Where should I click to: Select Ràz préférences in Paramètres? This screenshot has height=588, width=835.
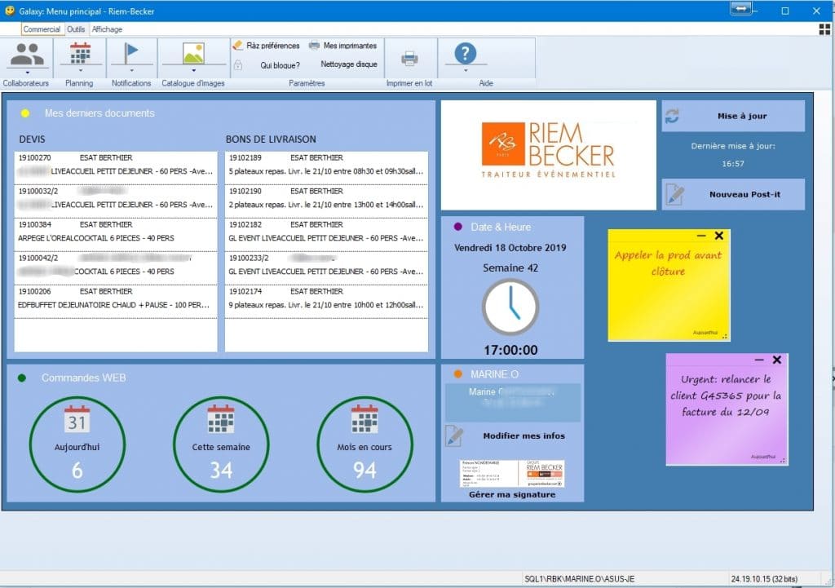pyautogui.click(x=266, y=46)
